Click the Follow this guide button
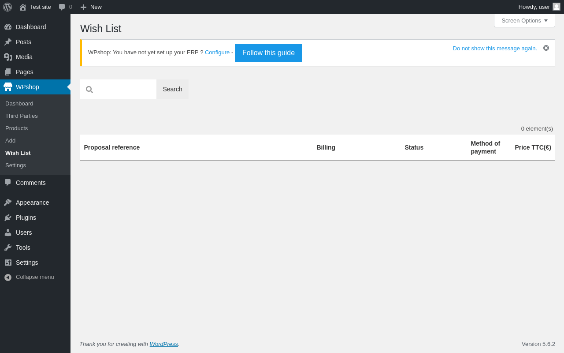This screenshot has height=353, width=564. coord(268,53)
